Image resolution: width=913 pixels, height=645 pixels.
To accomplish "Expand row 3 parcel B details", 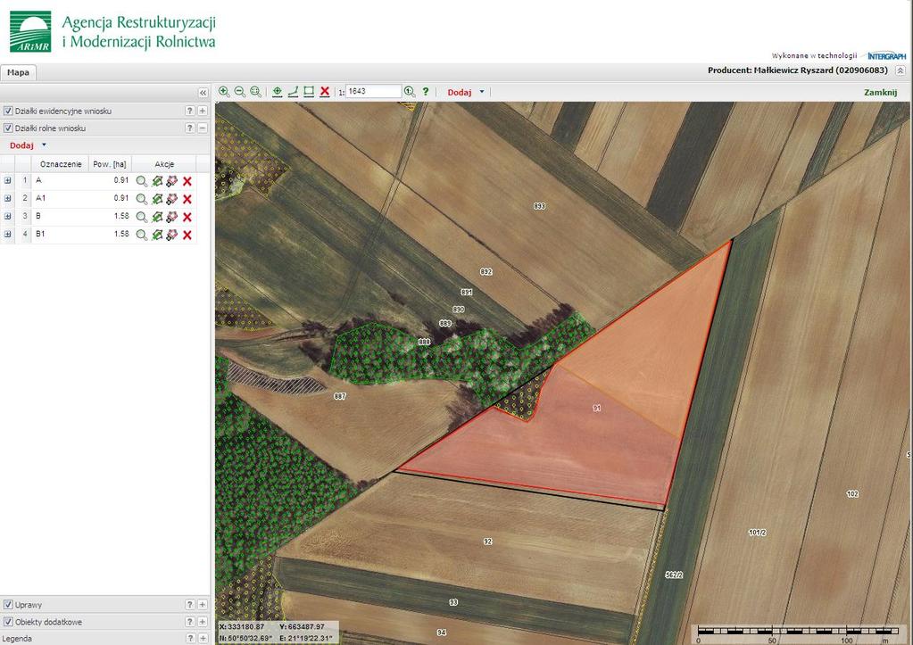I will [x=7, y=216].
